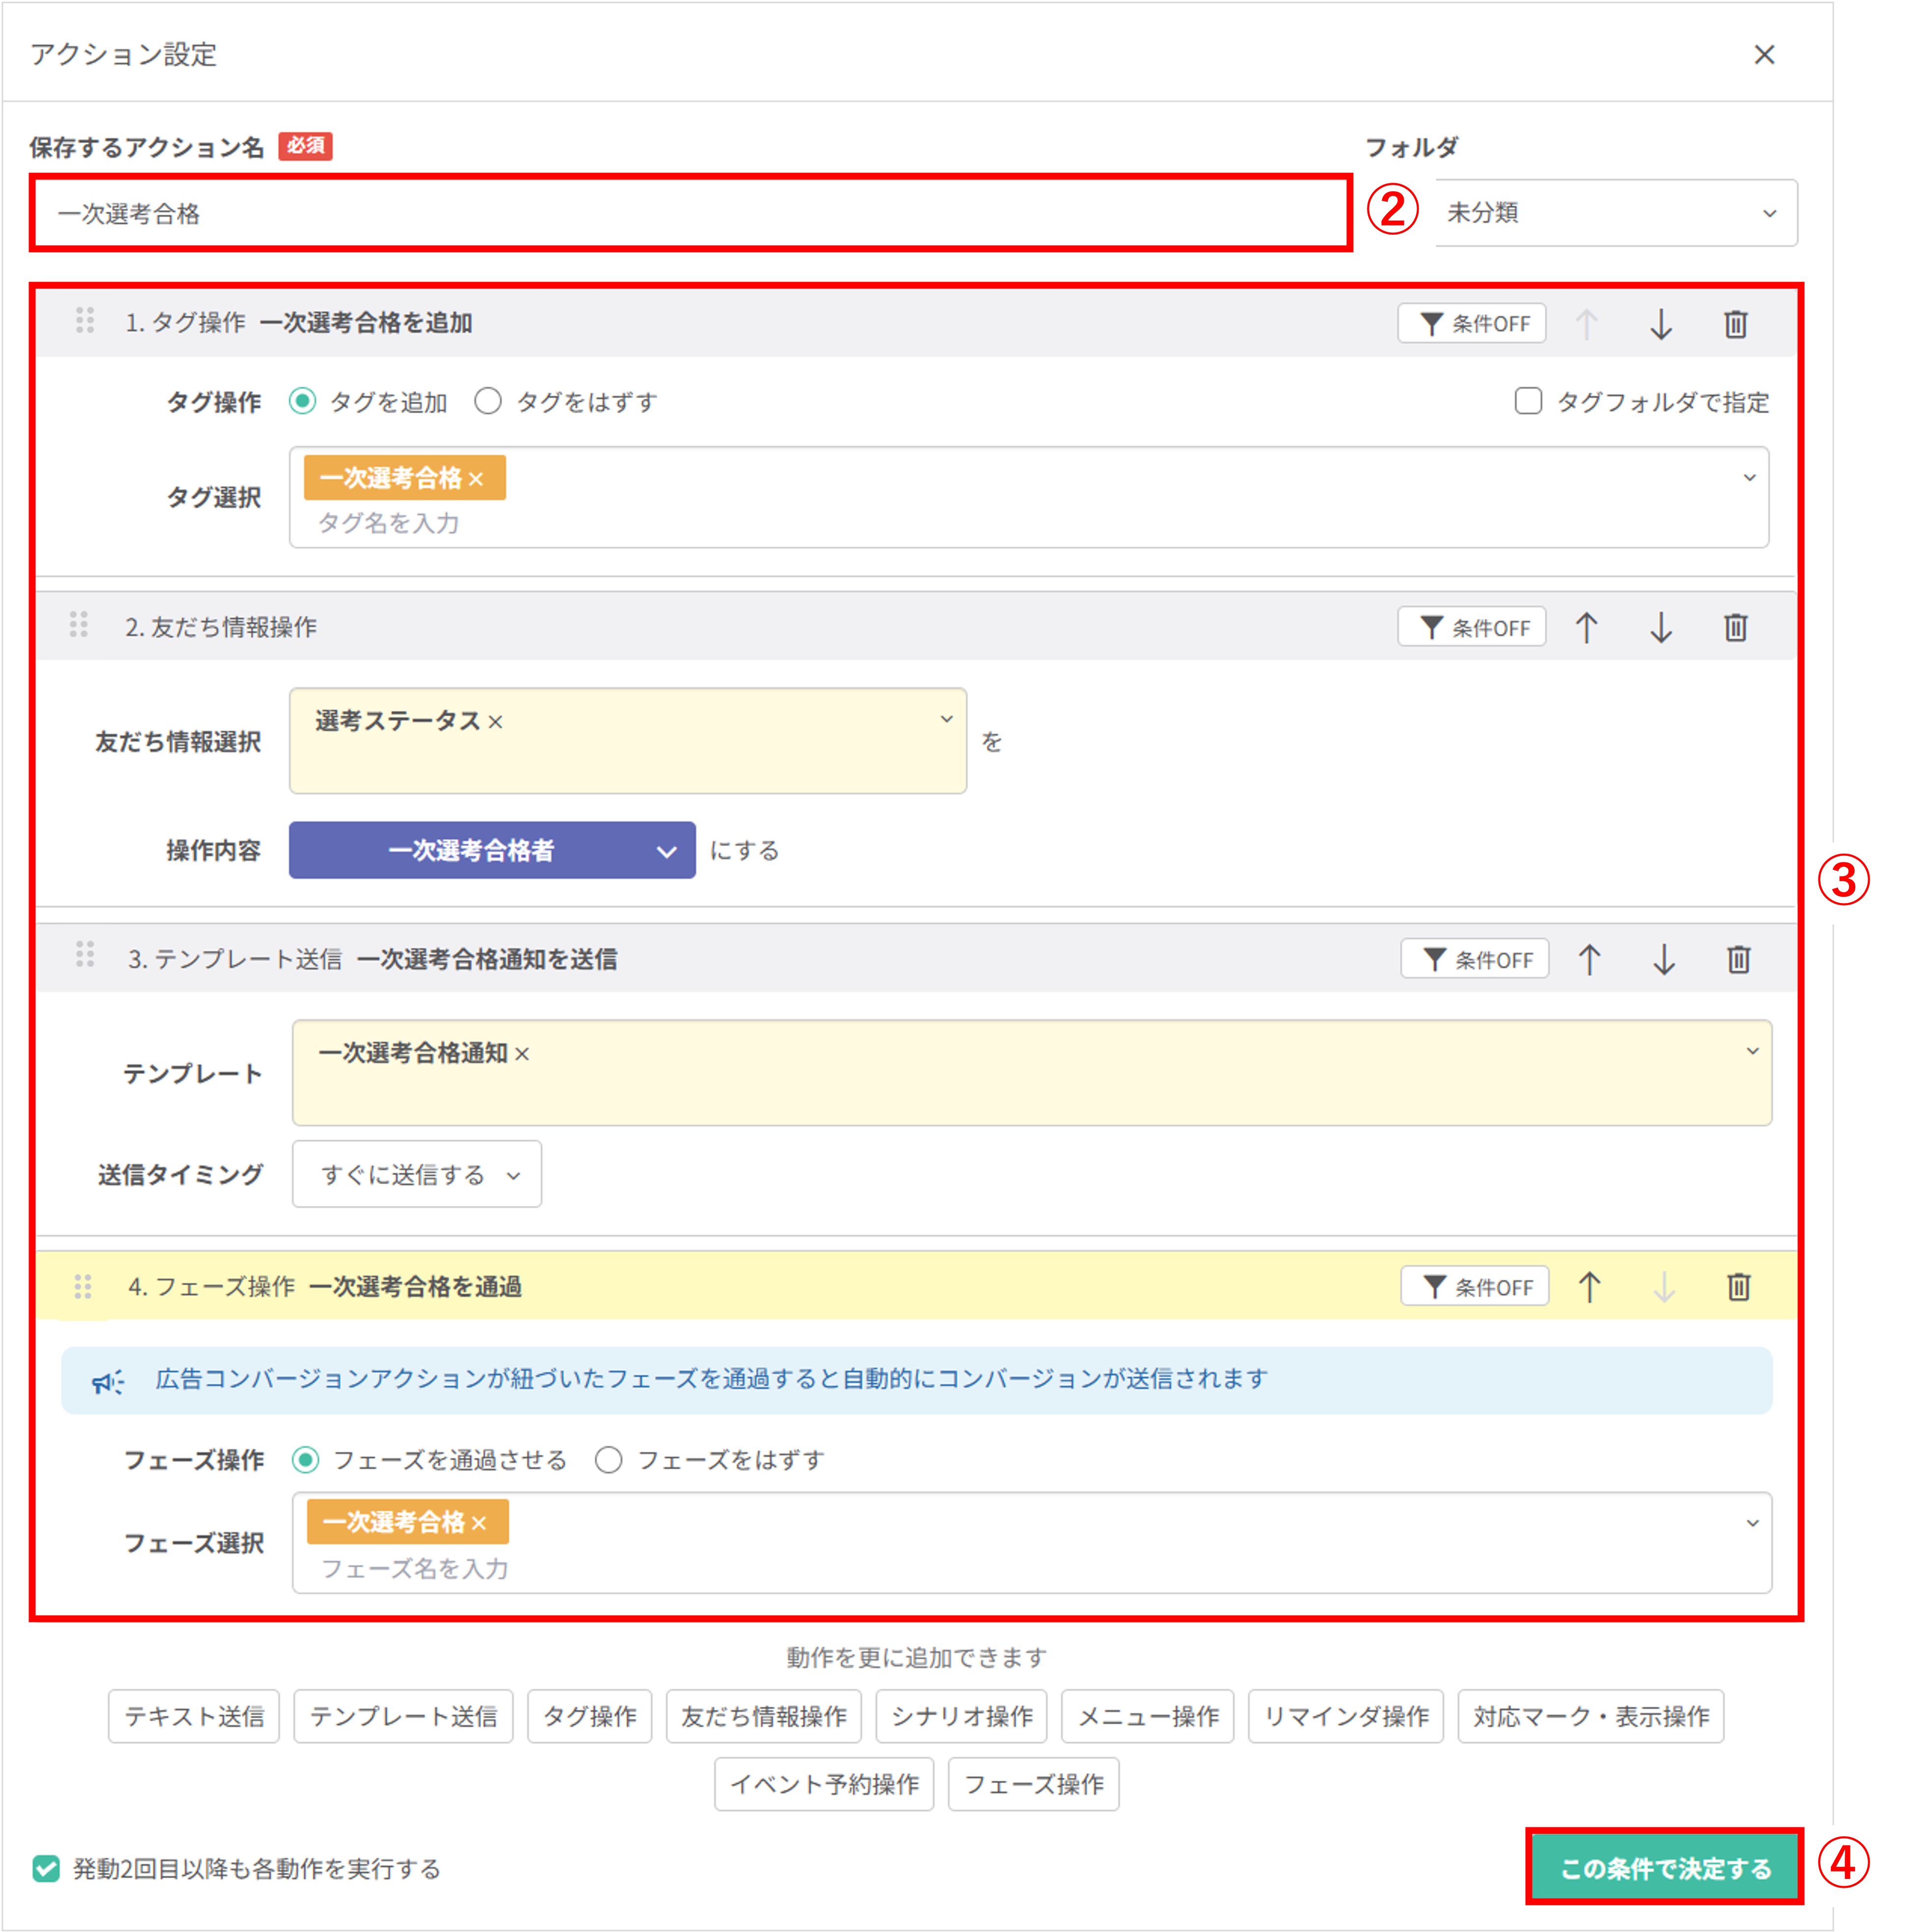Delete the タグ操作 action row

coord(1735,324)
